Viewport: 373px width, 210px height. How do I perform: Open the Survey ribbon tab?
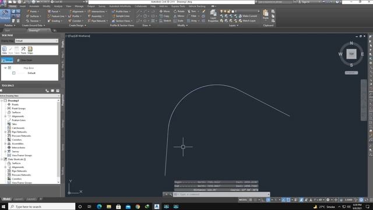[102, 6]
